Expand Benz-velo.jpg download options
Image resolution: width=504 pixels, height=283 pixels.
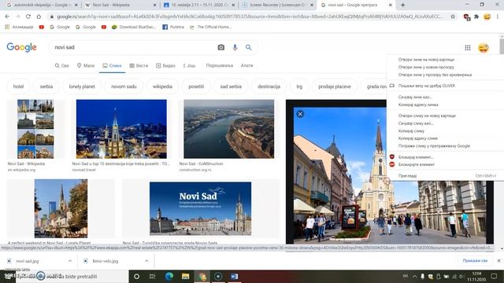point(146,261)
